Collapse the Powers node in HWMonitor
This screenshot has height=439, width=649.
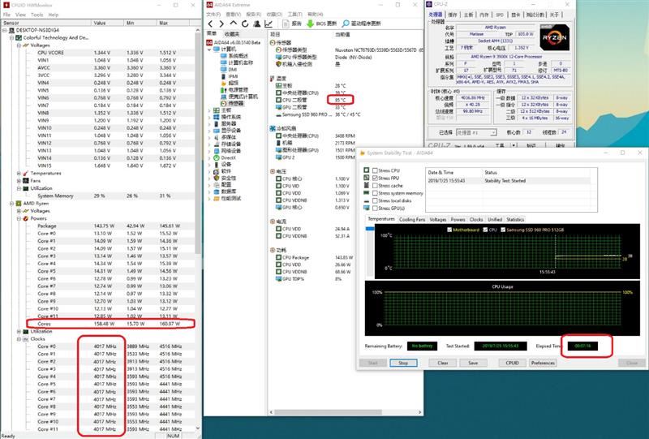point(19,218)
